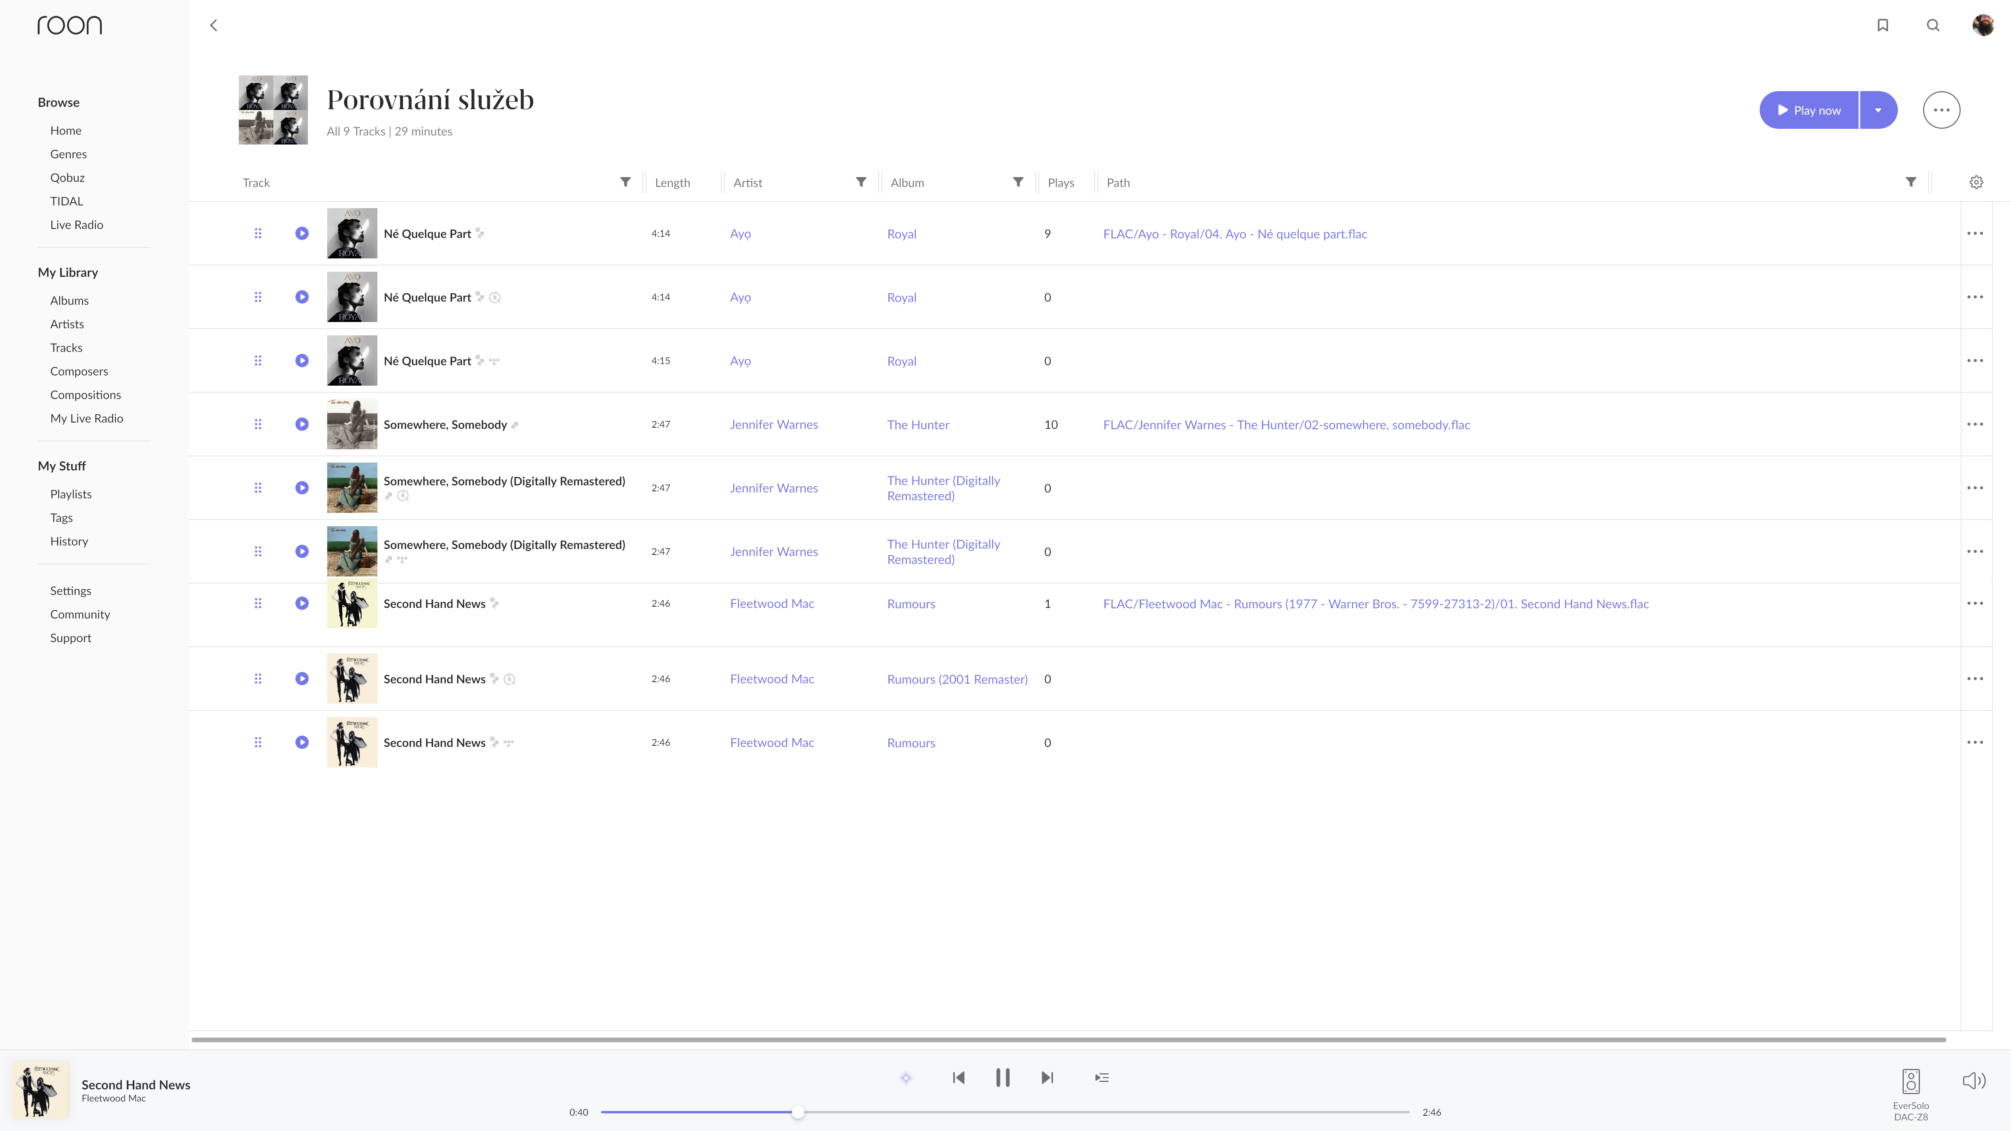Play the first Né Quelque Part track
Viewport: 2011px width, 1131px height.
click(x=301, y=233)
